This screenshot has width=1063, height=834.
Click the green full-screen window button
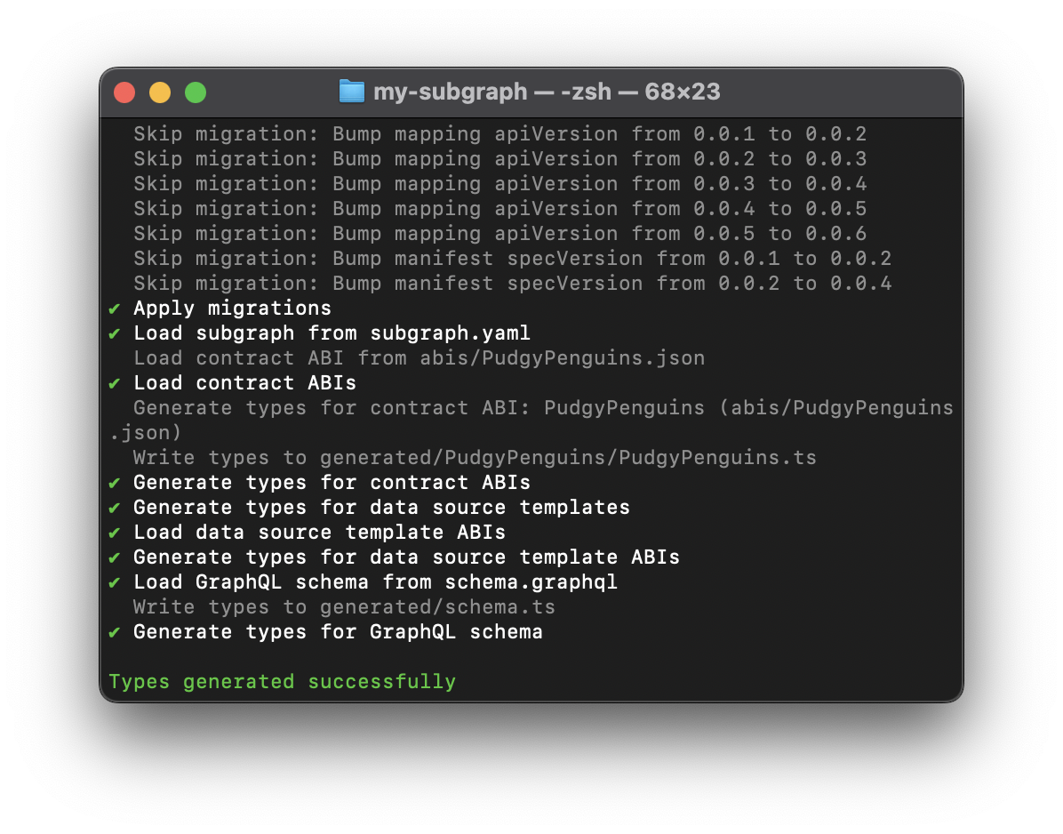pyautogui.click(x=196, y=92)
